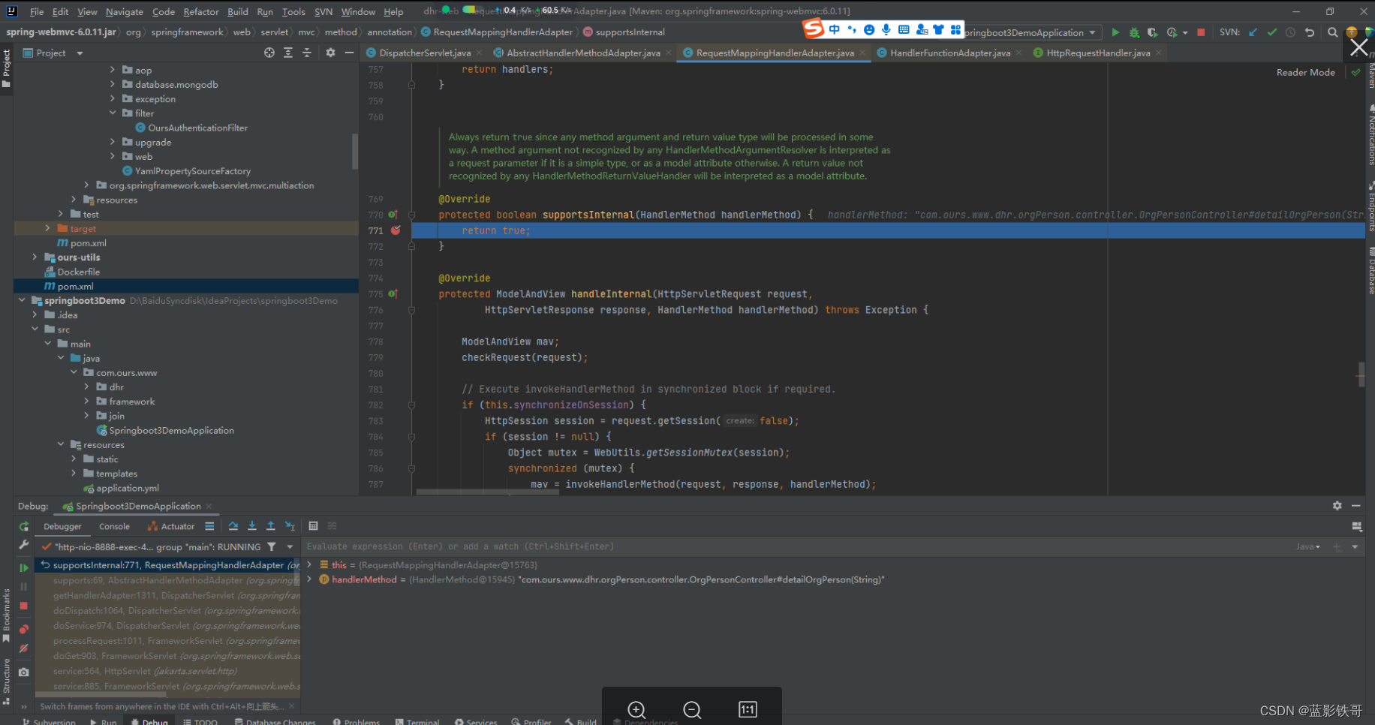The height and width of the screenshot is (725, 1375).
Task: Open Project view selector dropdown
Action: pos(80,53)
